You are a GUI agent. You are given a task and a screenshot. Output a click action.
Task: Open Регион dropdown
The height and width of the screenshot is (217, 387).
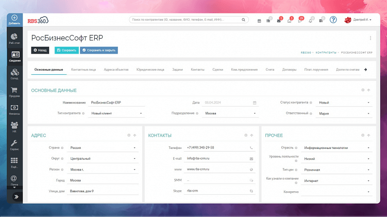103,170
